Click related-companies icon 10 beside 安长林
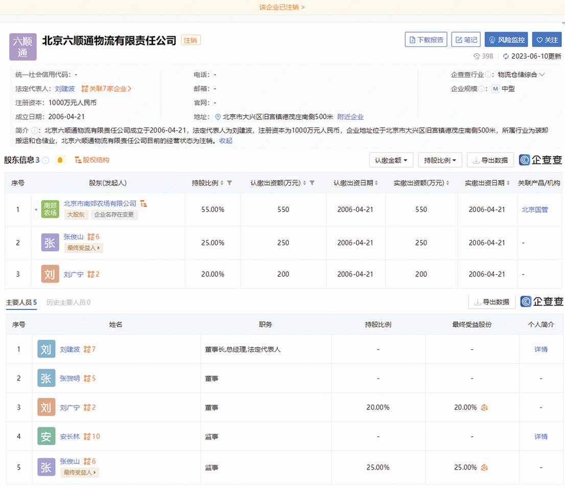This screenshot has height=489, width=565. [x=92, y=437]
